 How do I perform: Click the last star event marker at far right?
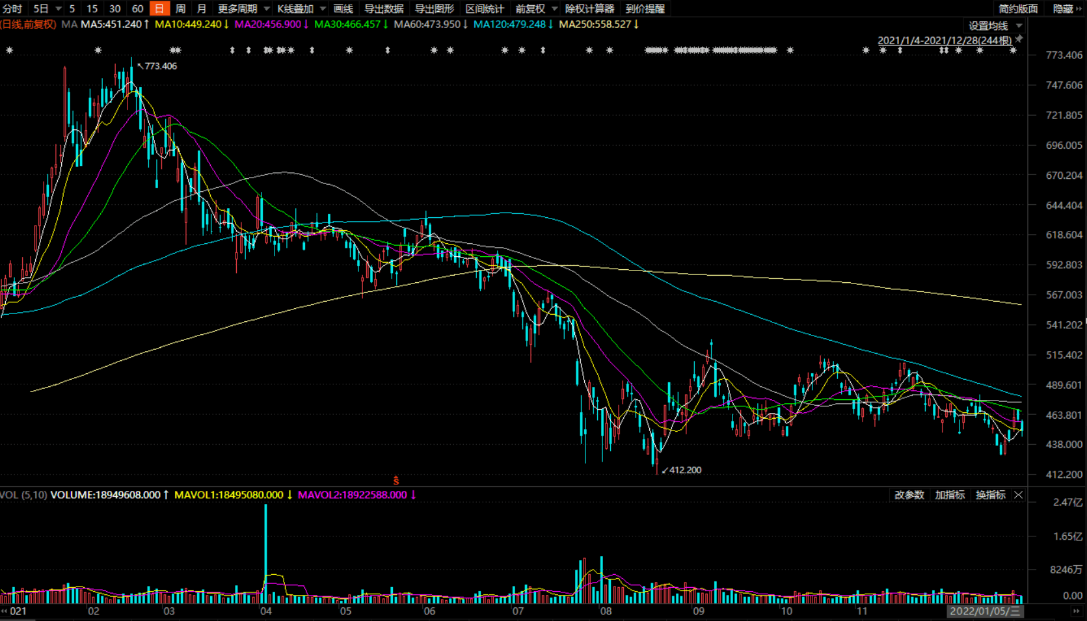coord(1013,50)
